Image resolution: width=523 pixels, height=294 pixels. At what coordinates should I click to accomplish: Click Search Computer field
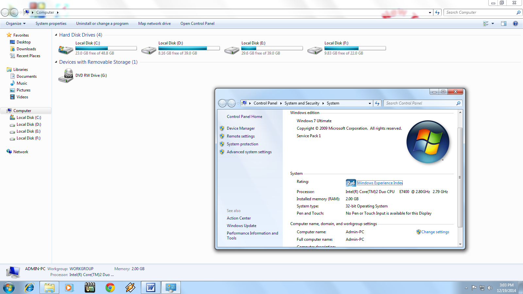481,12
